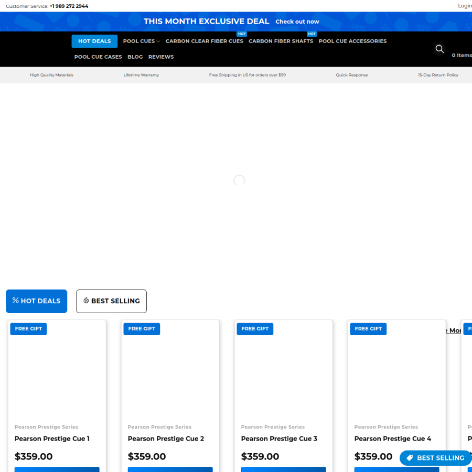Screen dimensions: 472x472
Task: Click Pearson Prestige Series label above Cue 3
Action: 273,427
